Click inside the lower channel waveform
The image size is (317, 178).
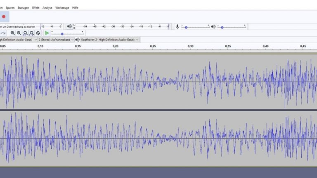158,138
